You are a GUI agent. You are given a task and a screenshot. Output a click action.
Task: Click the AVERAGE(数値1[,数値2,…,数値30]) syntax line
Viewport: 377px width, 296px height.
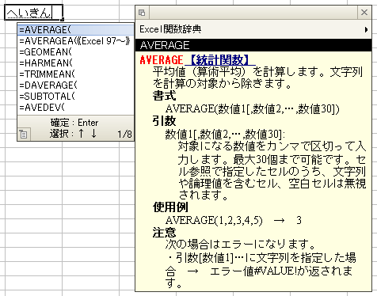pos(253,108)
